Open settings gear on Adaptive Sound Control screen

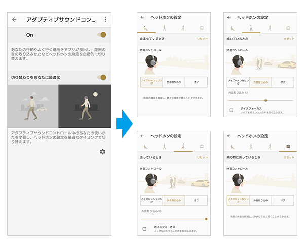click(102, 152)
